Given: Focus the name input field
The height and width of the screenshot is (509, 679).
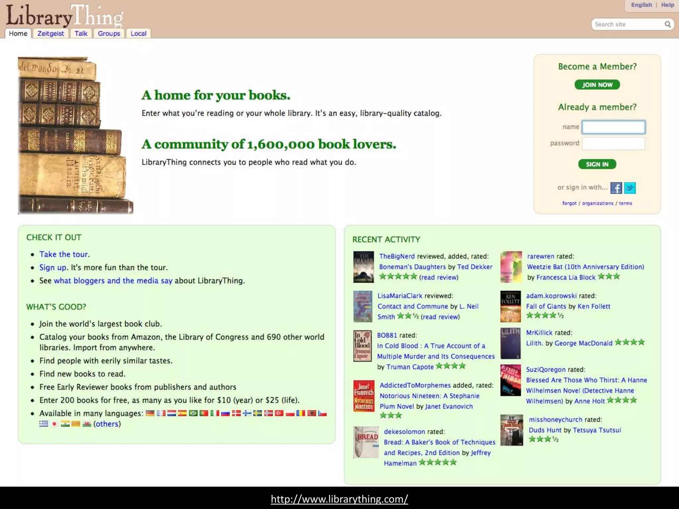Looking at the screenshot, I should click(613, 127).
